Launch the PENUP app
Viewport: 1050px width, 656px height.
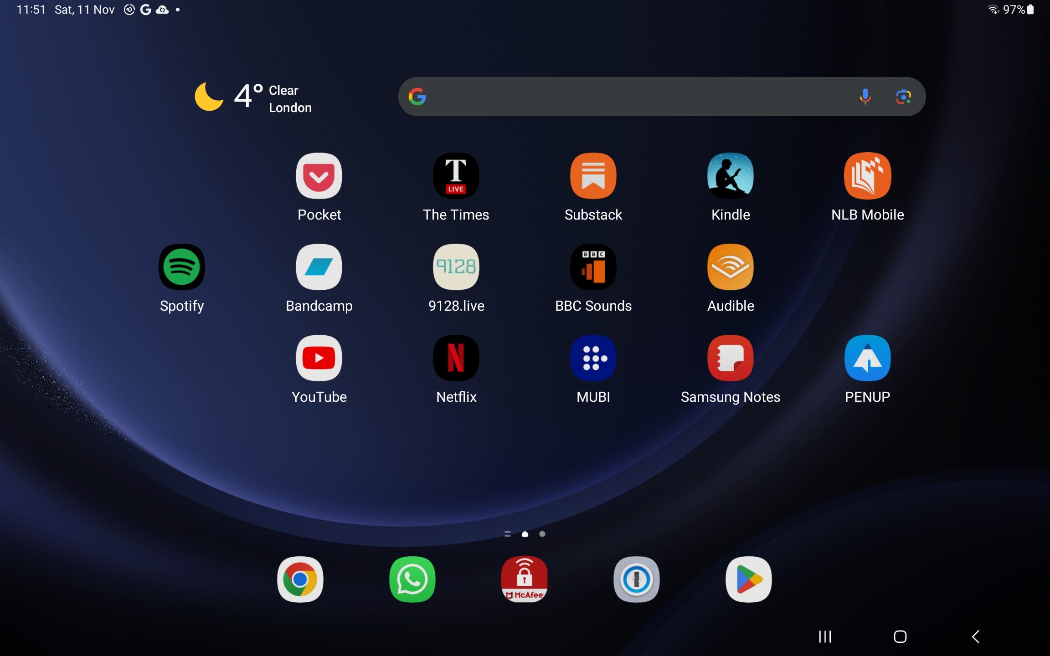pyautogui.click(x=867, y=358)
